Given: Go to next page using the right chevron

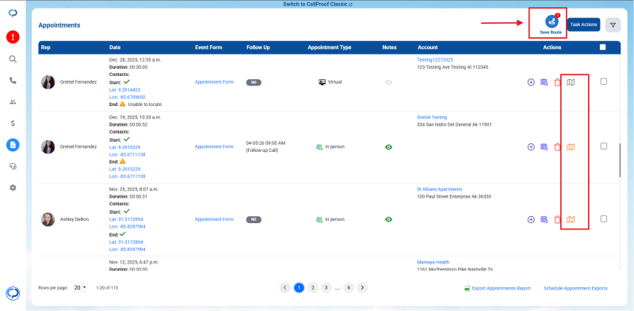Looking at the screenshot, I should tap(362, 288).
